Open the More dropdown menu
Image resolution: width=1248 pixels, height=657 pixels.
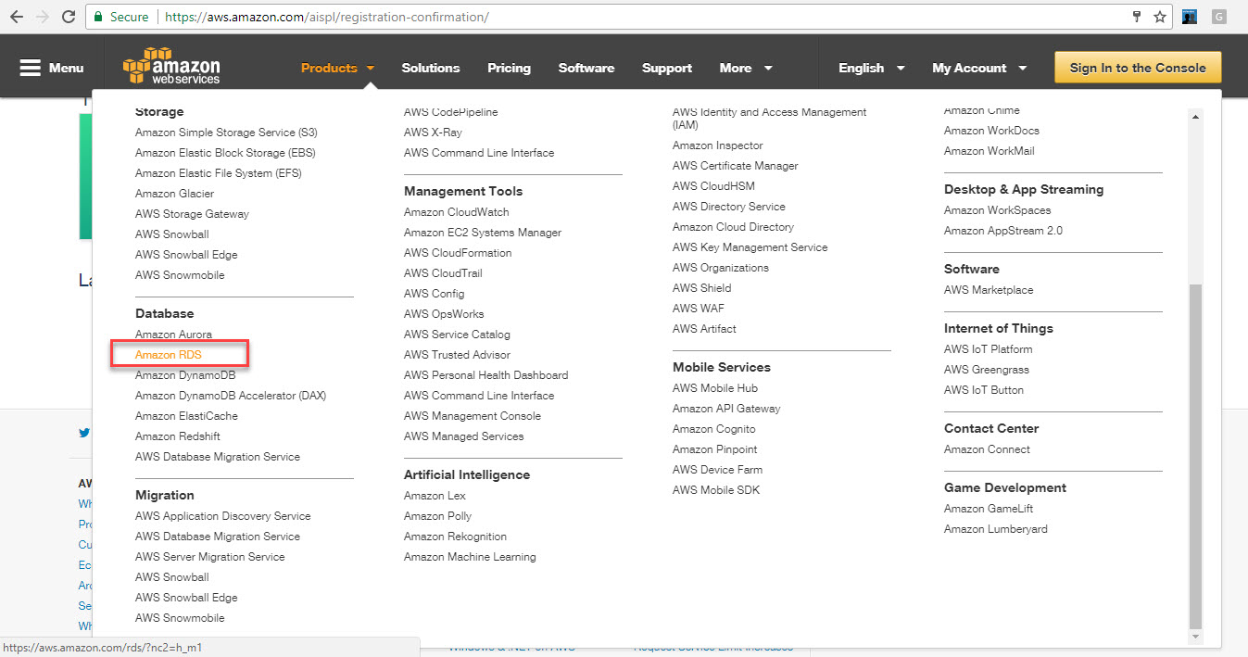pos(746,68)
